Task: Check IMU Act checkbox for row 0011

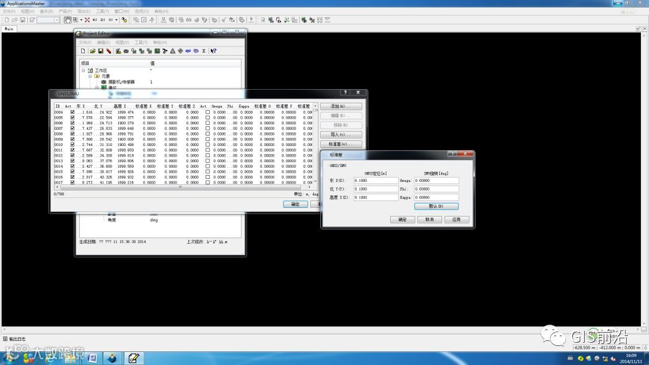Action: pyautogui.click(x=207, y=150)
